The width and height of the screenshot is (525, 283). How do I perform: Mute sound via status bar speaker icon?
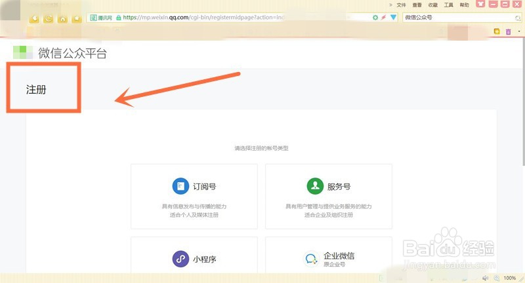[485, 278]
